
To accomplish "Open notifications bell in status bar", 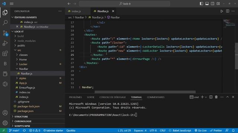I will point(233,130).
